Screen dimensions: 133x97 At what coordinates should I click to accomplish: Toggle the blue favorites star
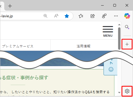pos(67,16)
